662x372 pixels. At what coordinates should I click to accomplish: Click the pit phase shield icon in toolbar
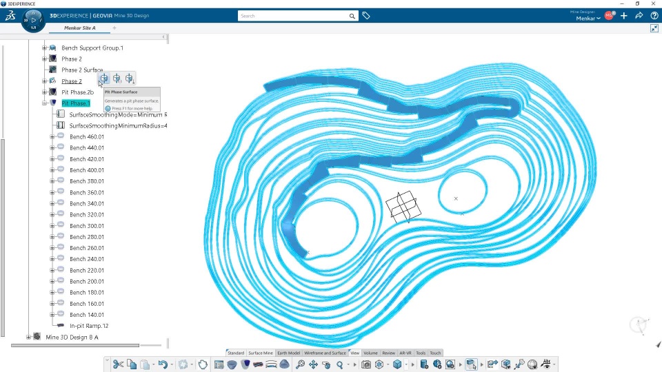pos(245,364)
